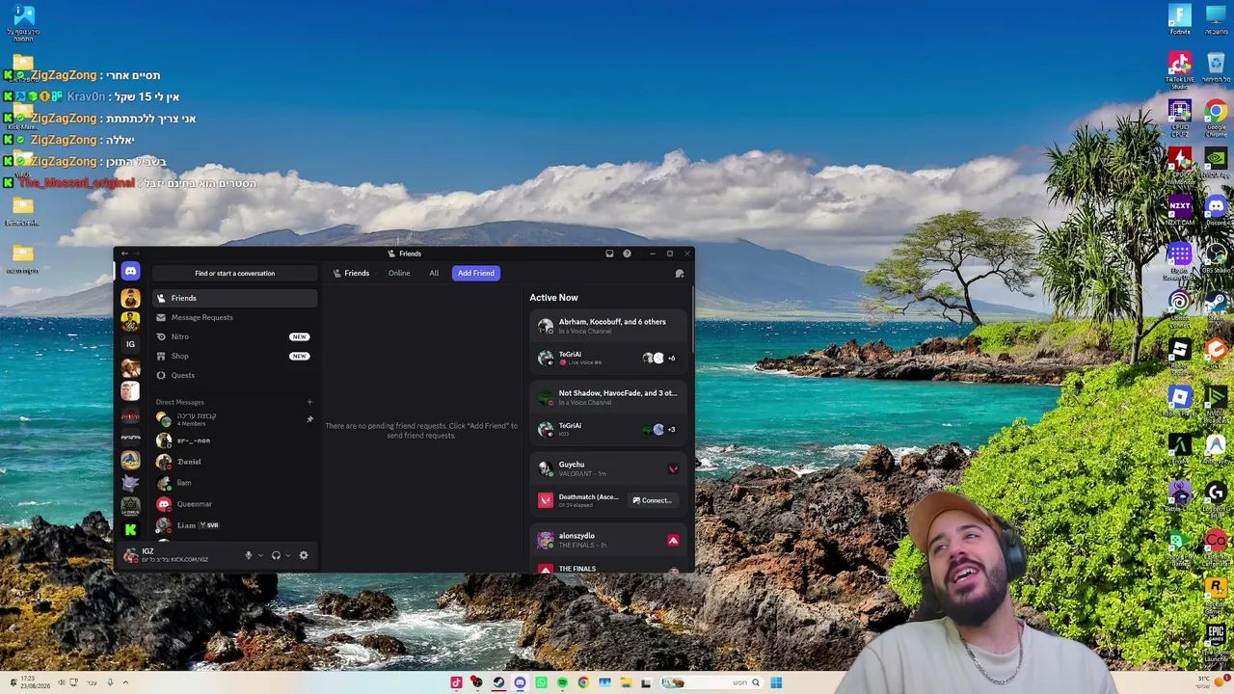Screen dimensions: 1234x694
Task: Deafen audio with the headphones icon
Action: pos(276,555)
